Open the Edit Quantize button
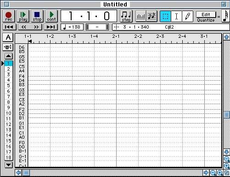230x177 pixels. pyautogui.click(x=206, y=15)
